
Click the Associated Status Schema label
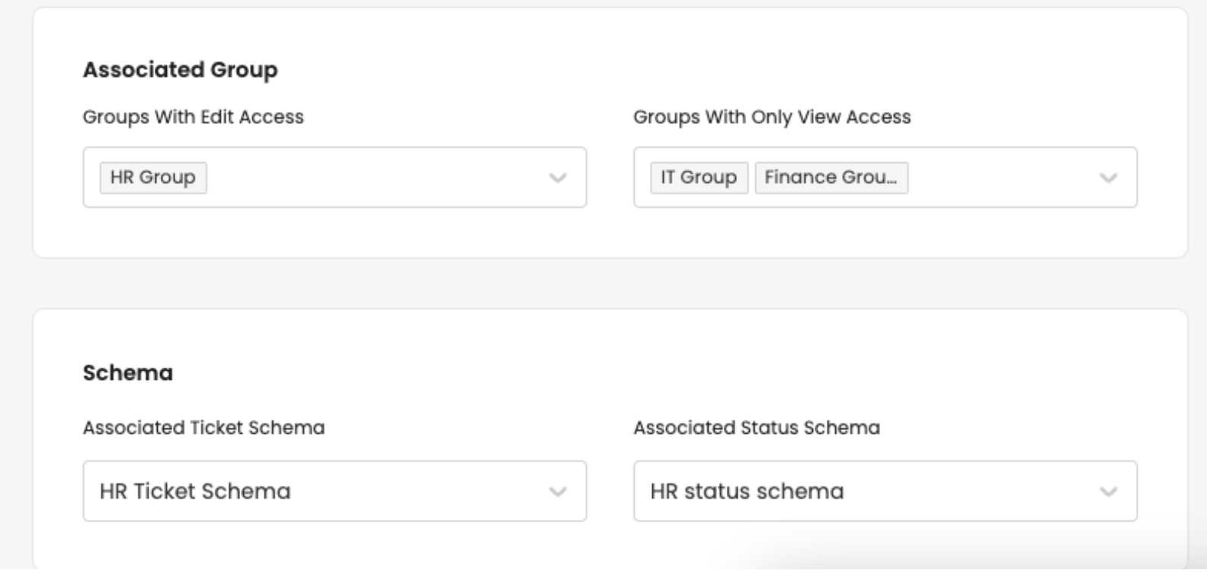(x=756, y=428)
